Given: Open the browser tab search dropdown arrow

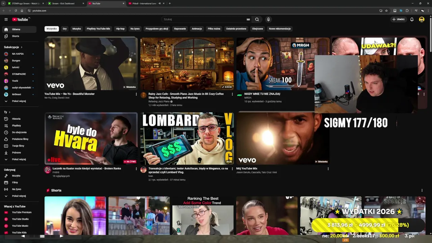Looking at the screenshot, I should click(4, 3).
